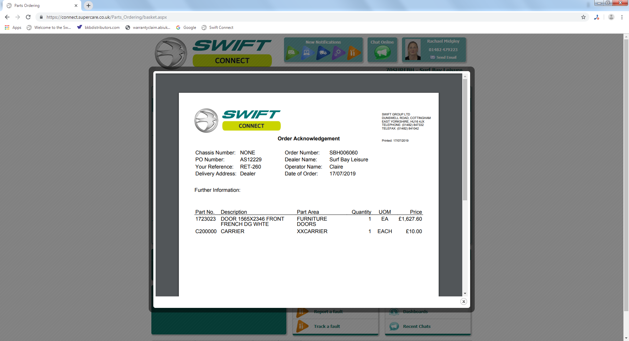Click the Recent Chats speech bubble icon
Image resolution: width=629 pixels, height=341 pixels.
(394, 326)
